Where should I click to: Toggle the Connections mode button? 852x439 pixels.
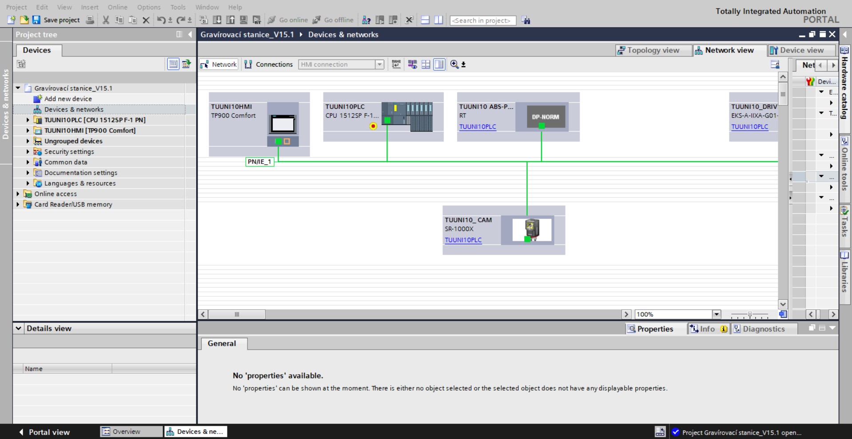coord(269,64)
